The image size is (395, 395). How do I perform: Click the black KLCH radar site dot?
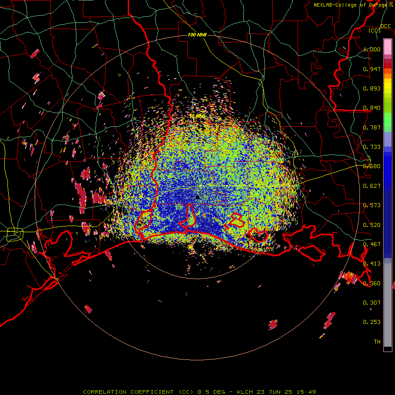pyautogui.click(x=197, y=197)
